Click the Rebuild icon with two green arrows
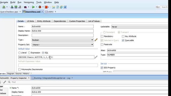The width and height of the screenshot is (171, 96). coord(16,7)
